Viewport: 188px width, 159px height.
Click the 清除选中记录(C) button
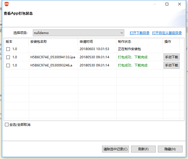click(115, 149)
